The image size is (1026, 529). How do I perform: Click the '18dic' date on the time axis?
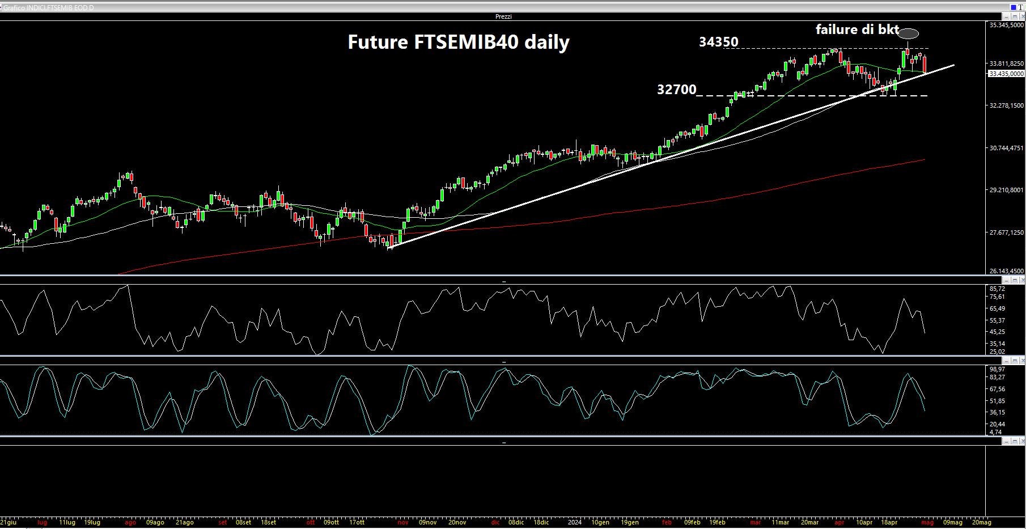click(x=541, y=522)
